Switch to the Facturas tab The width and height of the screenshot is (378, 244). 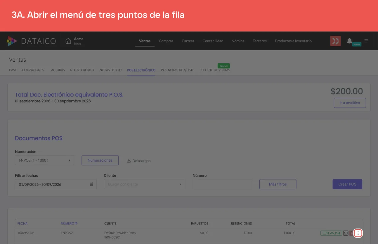click(57, 70)
